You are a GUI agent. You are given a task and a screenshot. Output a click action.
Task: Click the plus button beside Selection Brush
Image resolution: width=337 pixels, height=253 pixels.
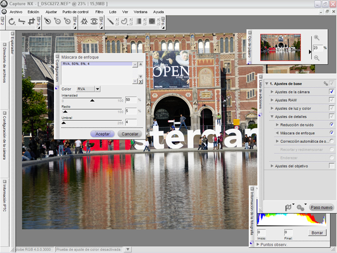click(117, 20)
